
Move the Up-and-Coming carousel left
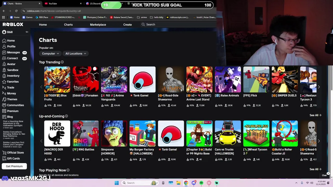coord(41,141)
